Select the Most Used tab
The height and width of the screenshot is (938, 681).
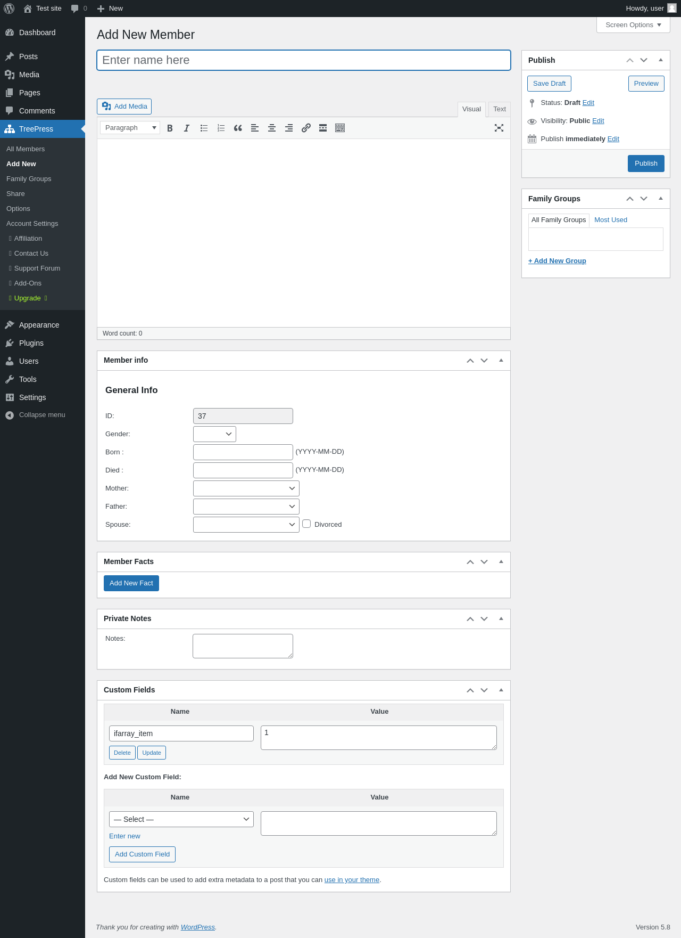(611, 220)
